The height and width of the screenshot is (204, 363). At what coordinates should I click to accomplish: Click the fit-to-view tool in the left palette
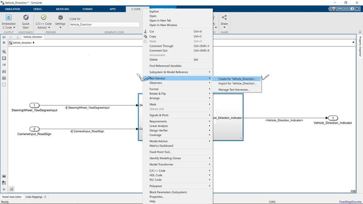(x=4, y=58)
